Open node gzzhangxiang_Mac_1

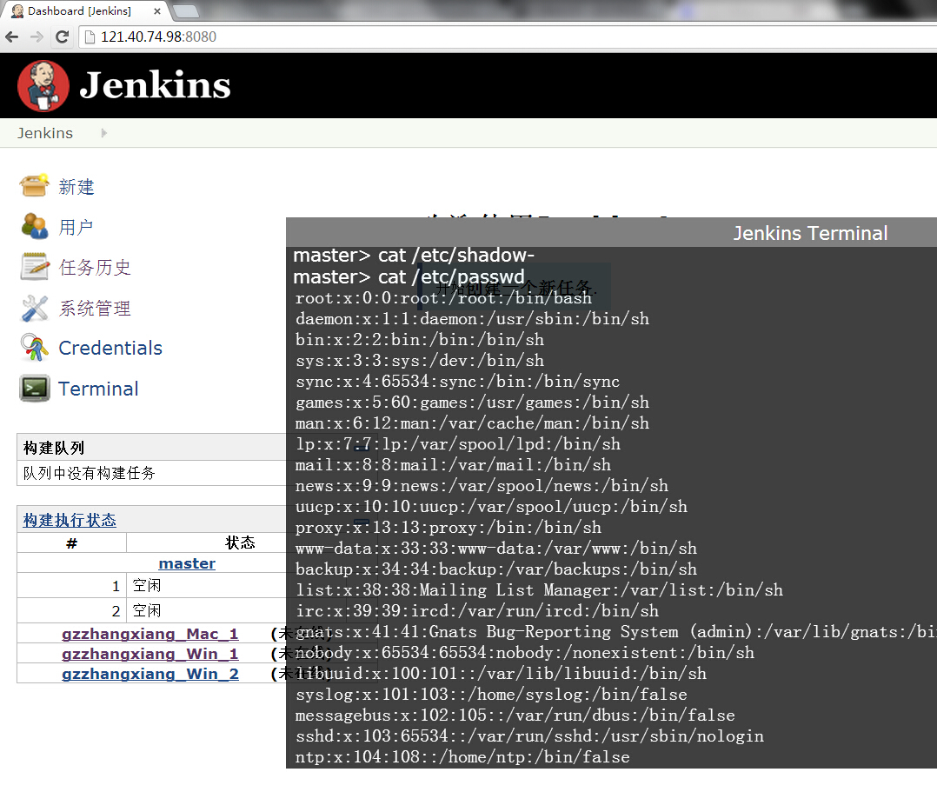click(x=150, y=634)
